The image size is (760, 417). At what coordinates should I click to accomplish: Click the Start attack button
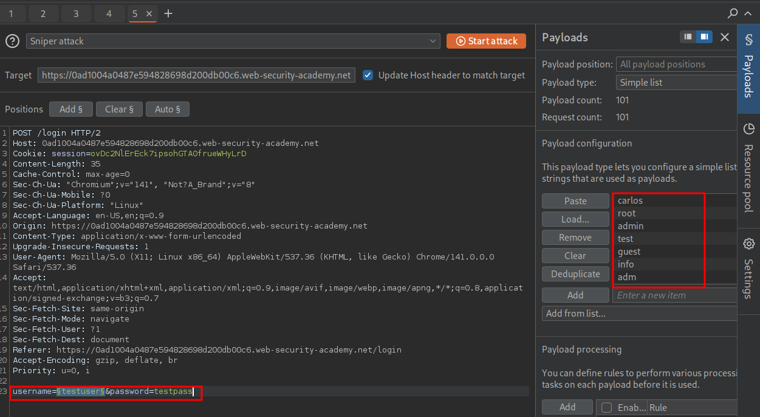click(x=486, y=41)
